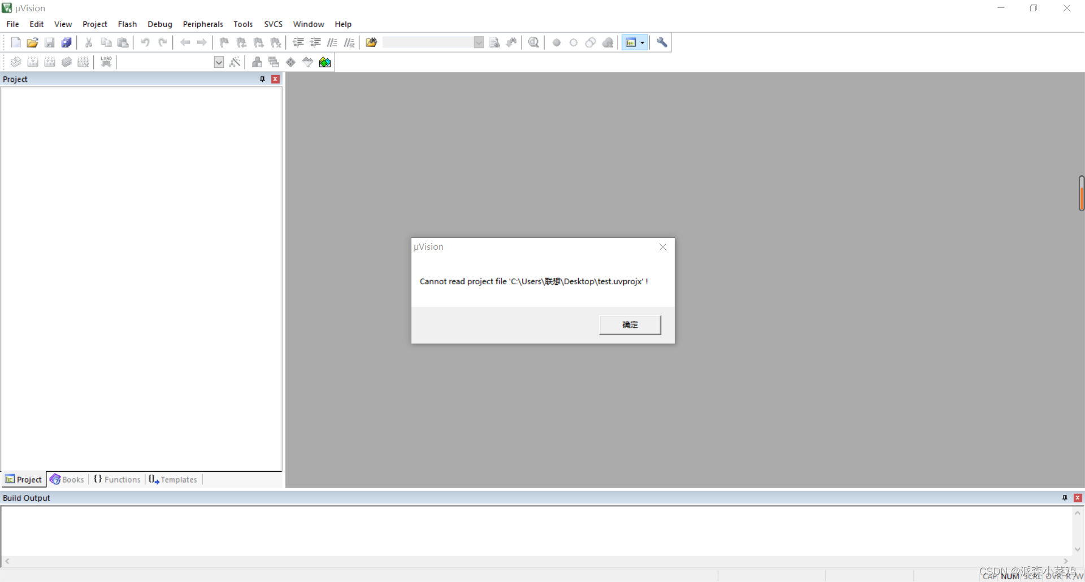Toggle the Project window view button
The width and height of the screenshot is (1085, 582).
click(631, 42)
